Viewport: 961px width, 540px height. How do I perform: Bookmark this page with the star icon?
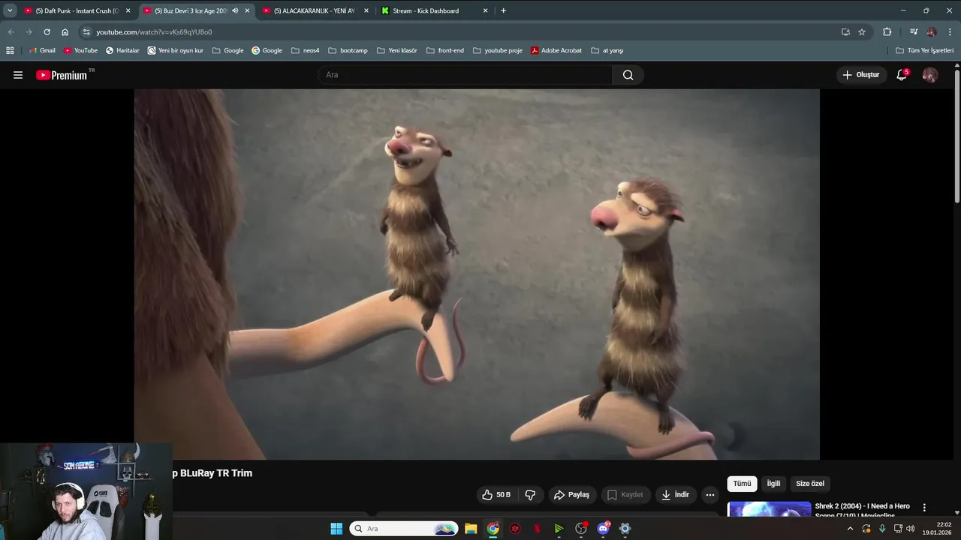pos(862,32)
